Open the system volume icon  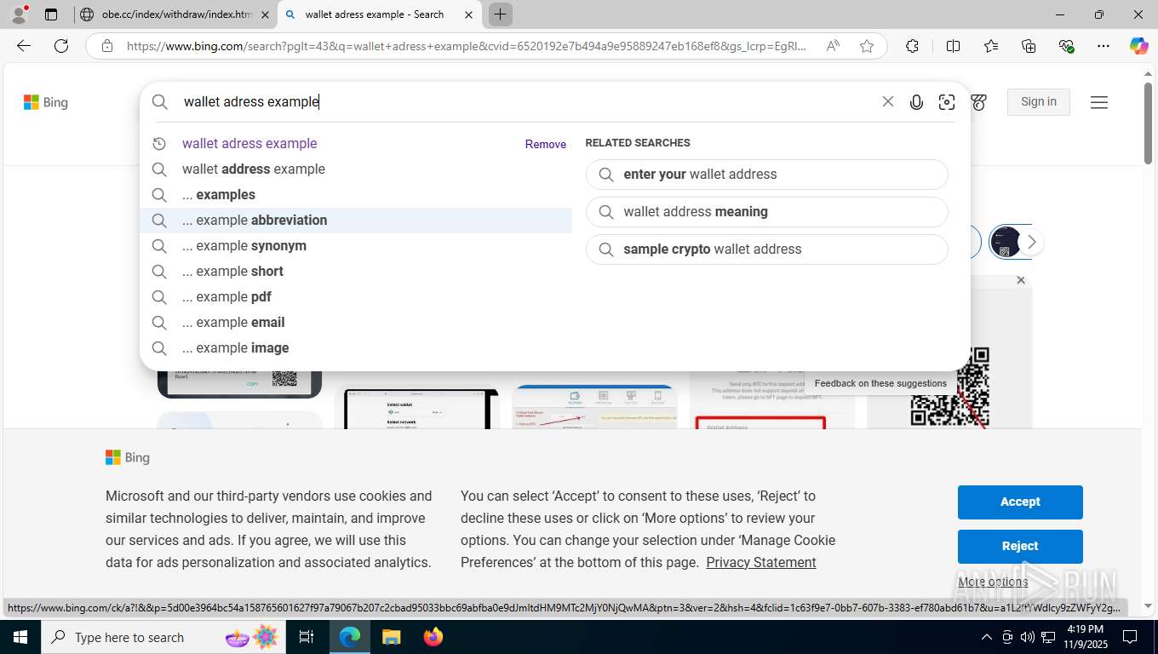[x=1027, y=637]
